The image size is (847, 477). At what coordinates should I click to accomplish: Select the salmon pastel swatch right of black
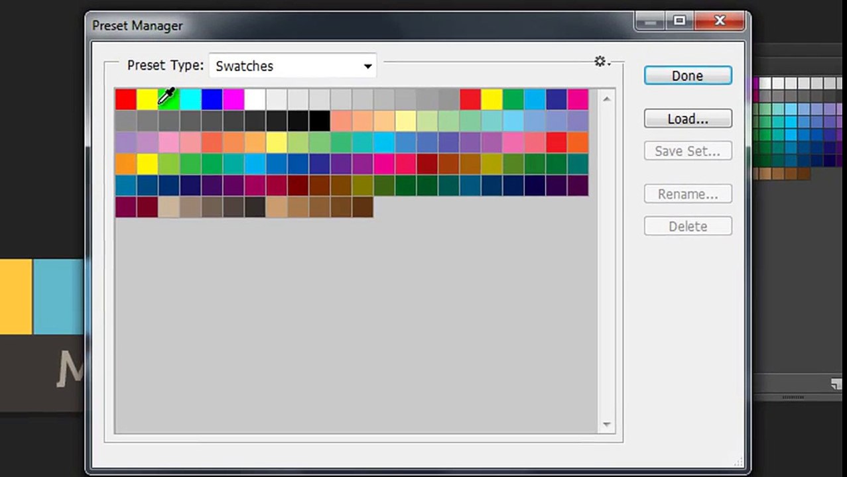coord(341,121)
